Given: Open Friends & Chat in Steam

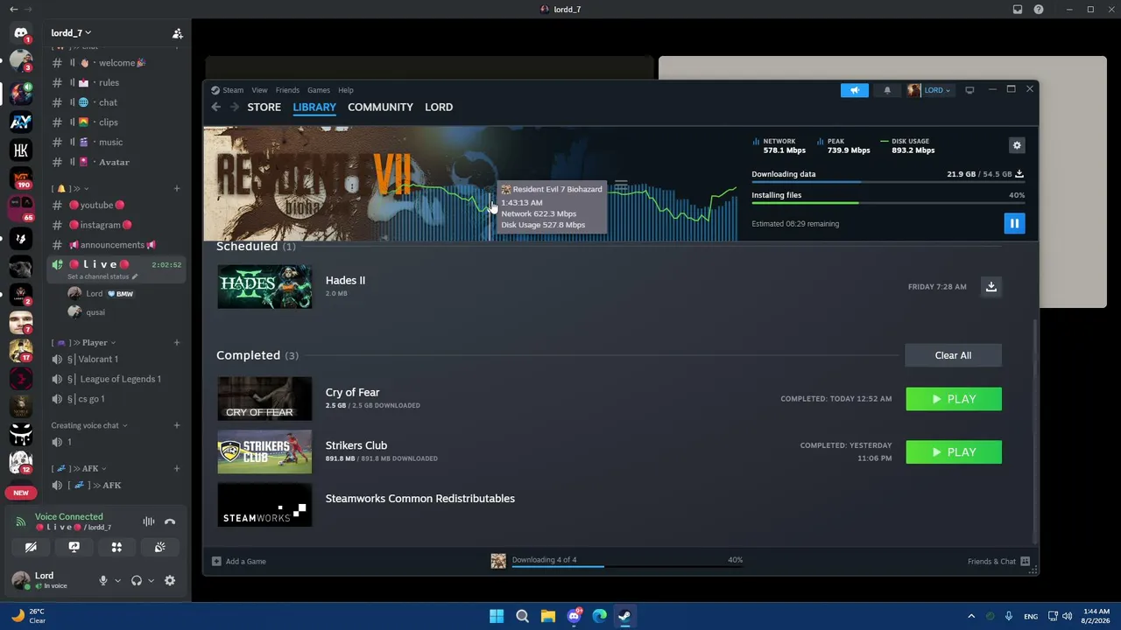Looking at the screenshot, I should (998, 561).
